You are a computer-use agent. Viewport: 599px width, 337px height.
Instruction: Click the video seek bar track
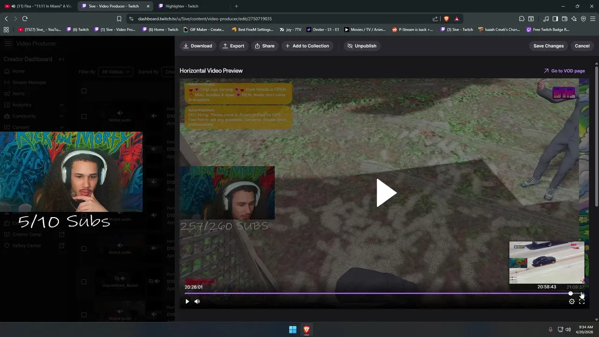tap(384, 293)
